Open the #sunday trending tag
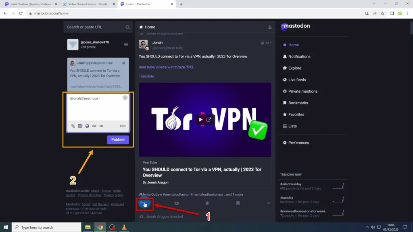 point(287,197)
